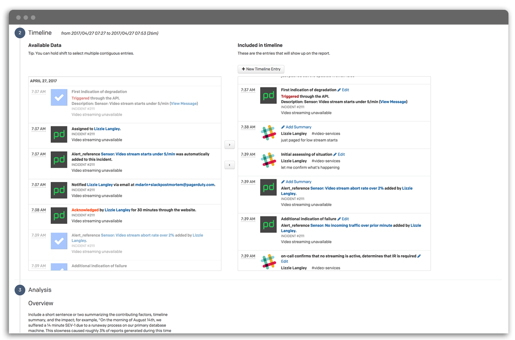Go to the step 3 Analysis badge
Screen dimensions: 515x340
pos(20,290)
